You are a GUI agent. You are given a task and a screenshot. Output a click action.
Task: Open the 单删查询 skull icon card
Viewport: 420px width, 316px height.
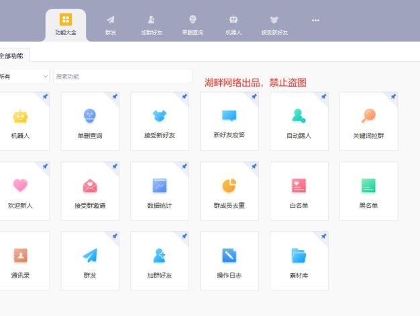(x=90, y=121)
